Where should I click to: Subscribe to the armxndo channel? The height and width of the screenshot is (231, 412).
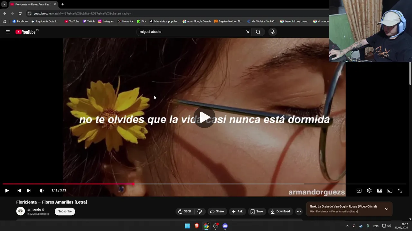[65, 211]
